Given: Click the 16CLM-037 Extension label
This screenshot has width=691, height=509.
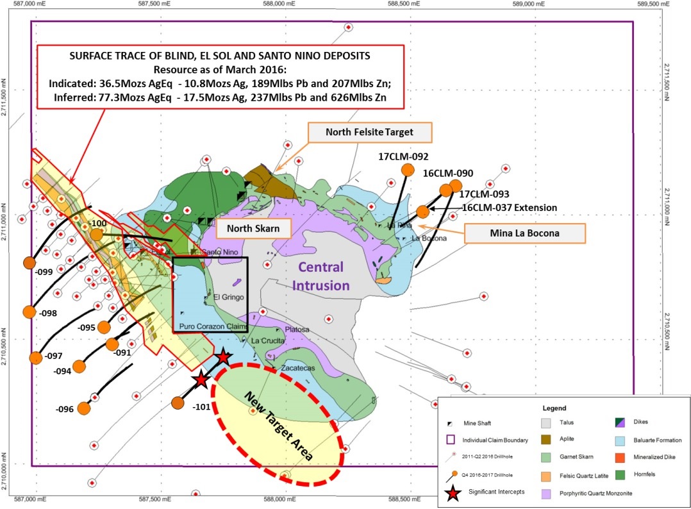Looking at the screenshot, I should [510, 208].
